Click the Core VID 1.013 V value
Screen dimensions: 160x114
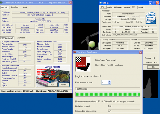139,22
